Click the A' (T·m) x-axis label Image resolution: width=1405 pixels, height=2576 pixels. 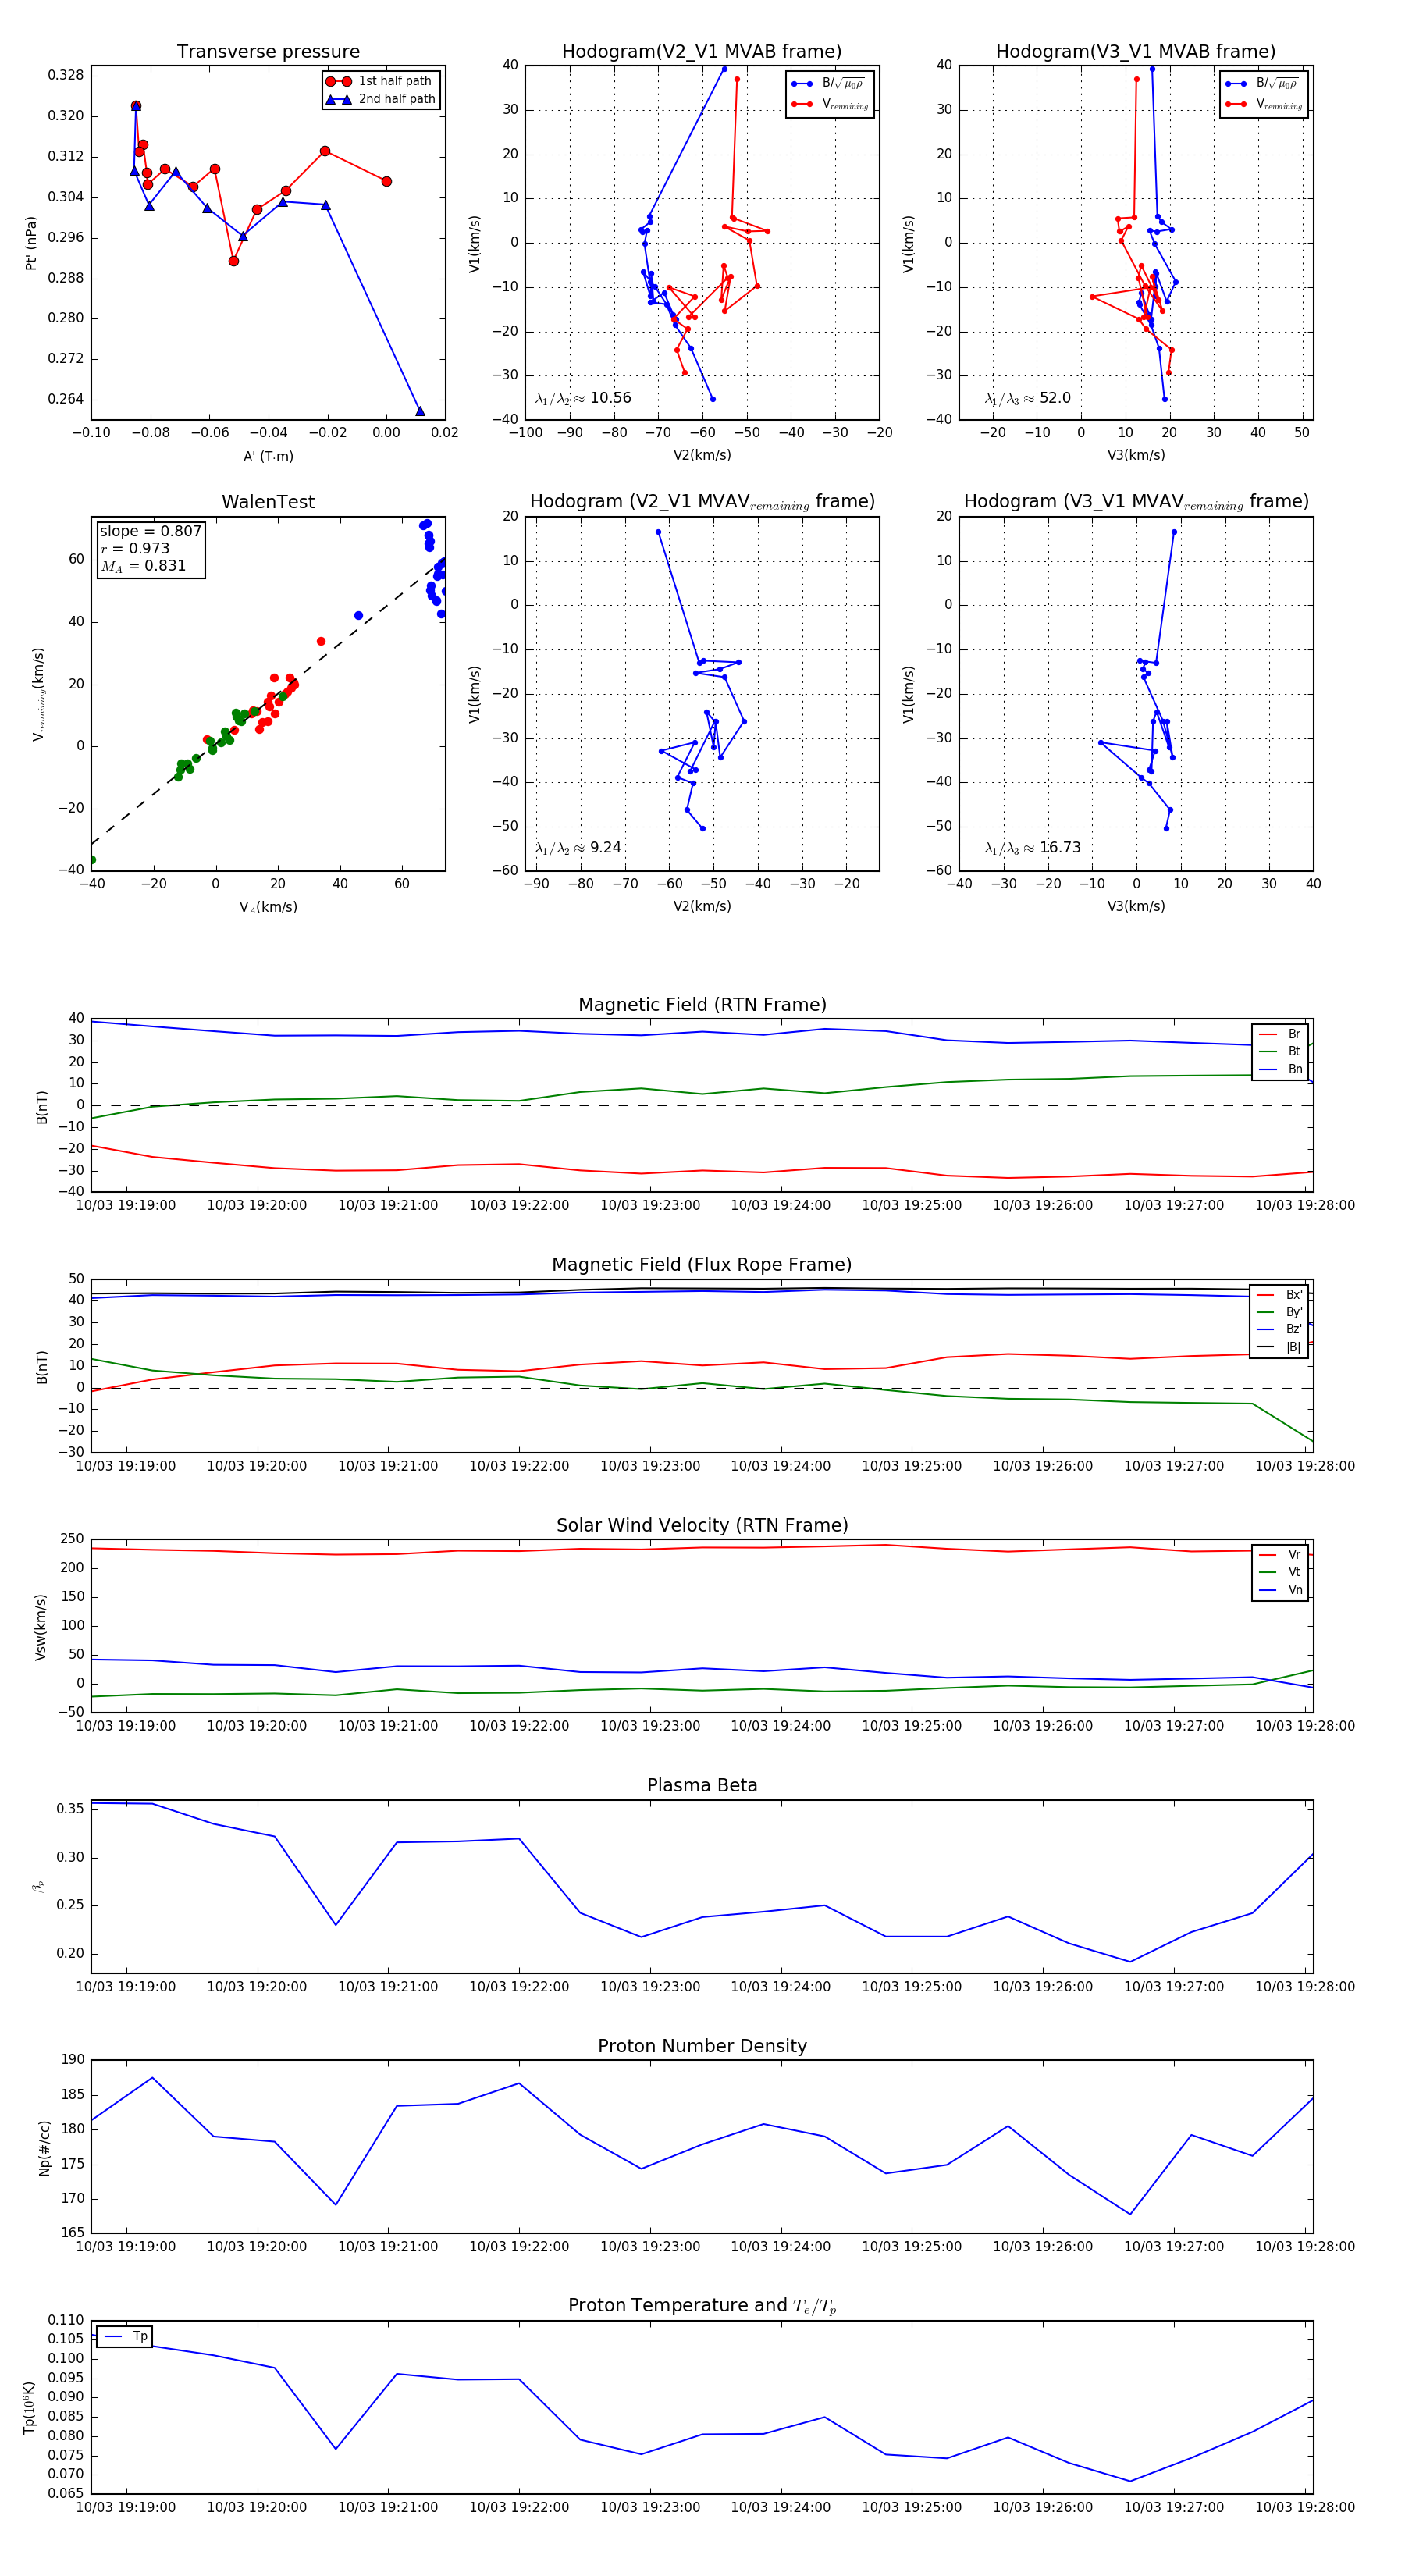coord(268,456)
